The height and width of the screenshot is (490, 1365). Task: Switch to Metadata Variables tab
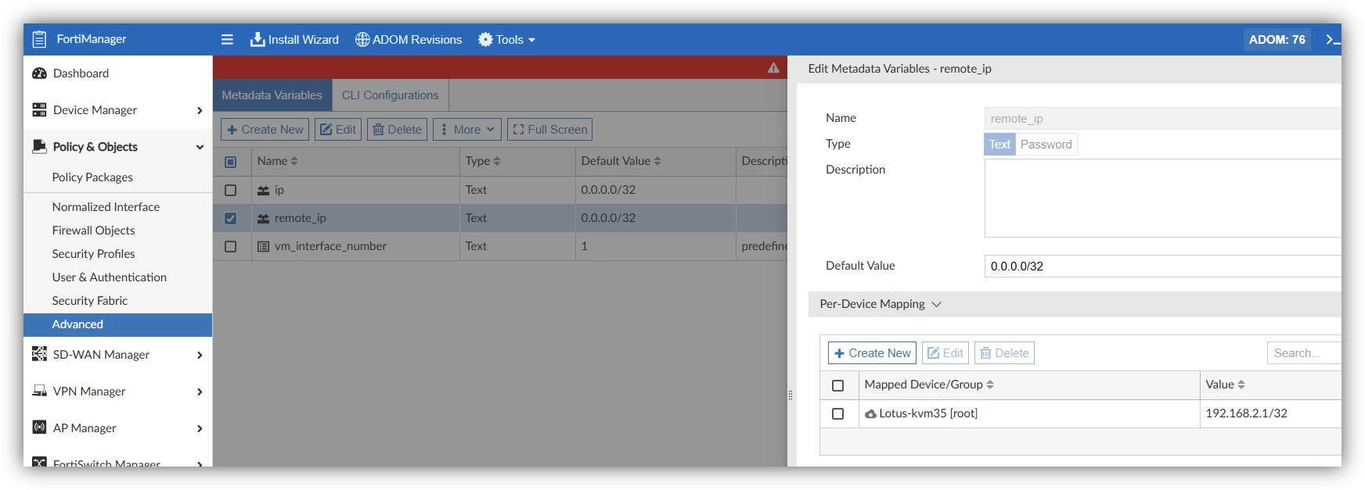(x=272, y=95)
